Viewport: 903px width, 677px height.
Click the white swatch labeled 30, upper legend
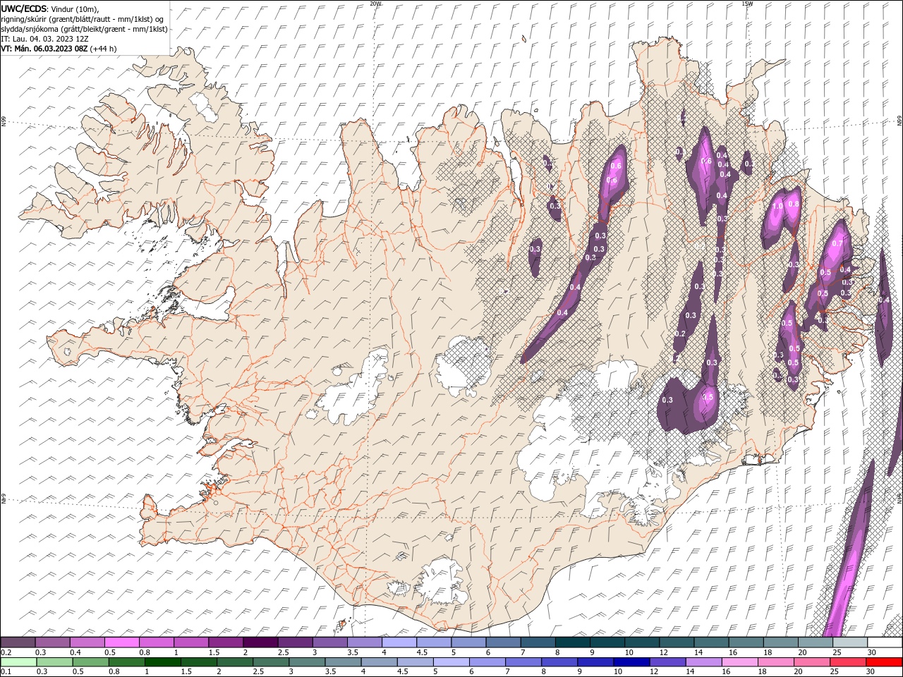coord(885,642)
